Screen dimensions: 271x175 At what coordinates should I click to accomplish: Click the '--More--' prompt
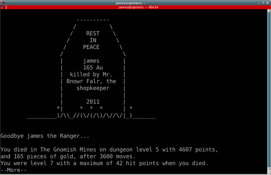click(14, 170)
